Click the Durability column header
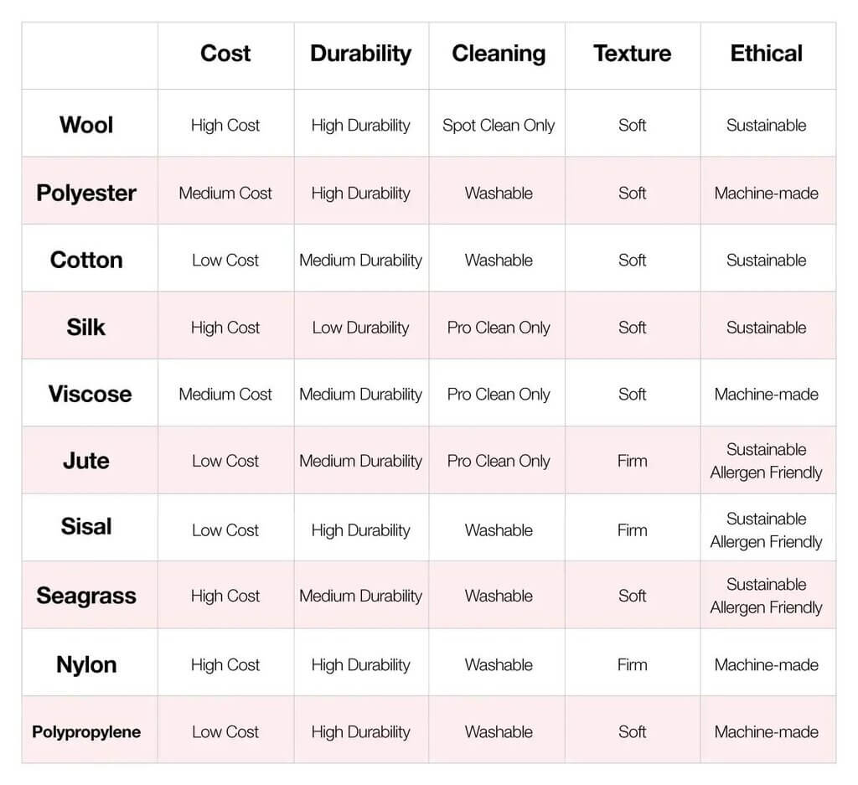Screen dimensions: 858x785 point(360,54)
